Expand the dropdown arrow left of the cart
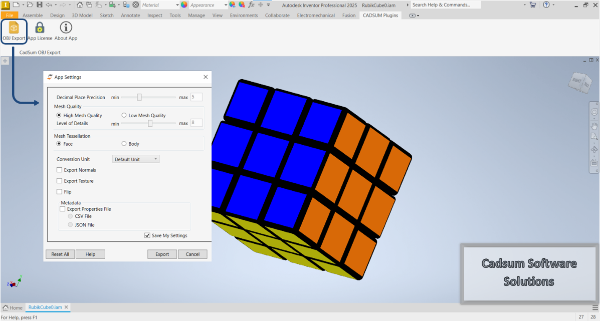 tap(525, 5)
